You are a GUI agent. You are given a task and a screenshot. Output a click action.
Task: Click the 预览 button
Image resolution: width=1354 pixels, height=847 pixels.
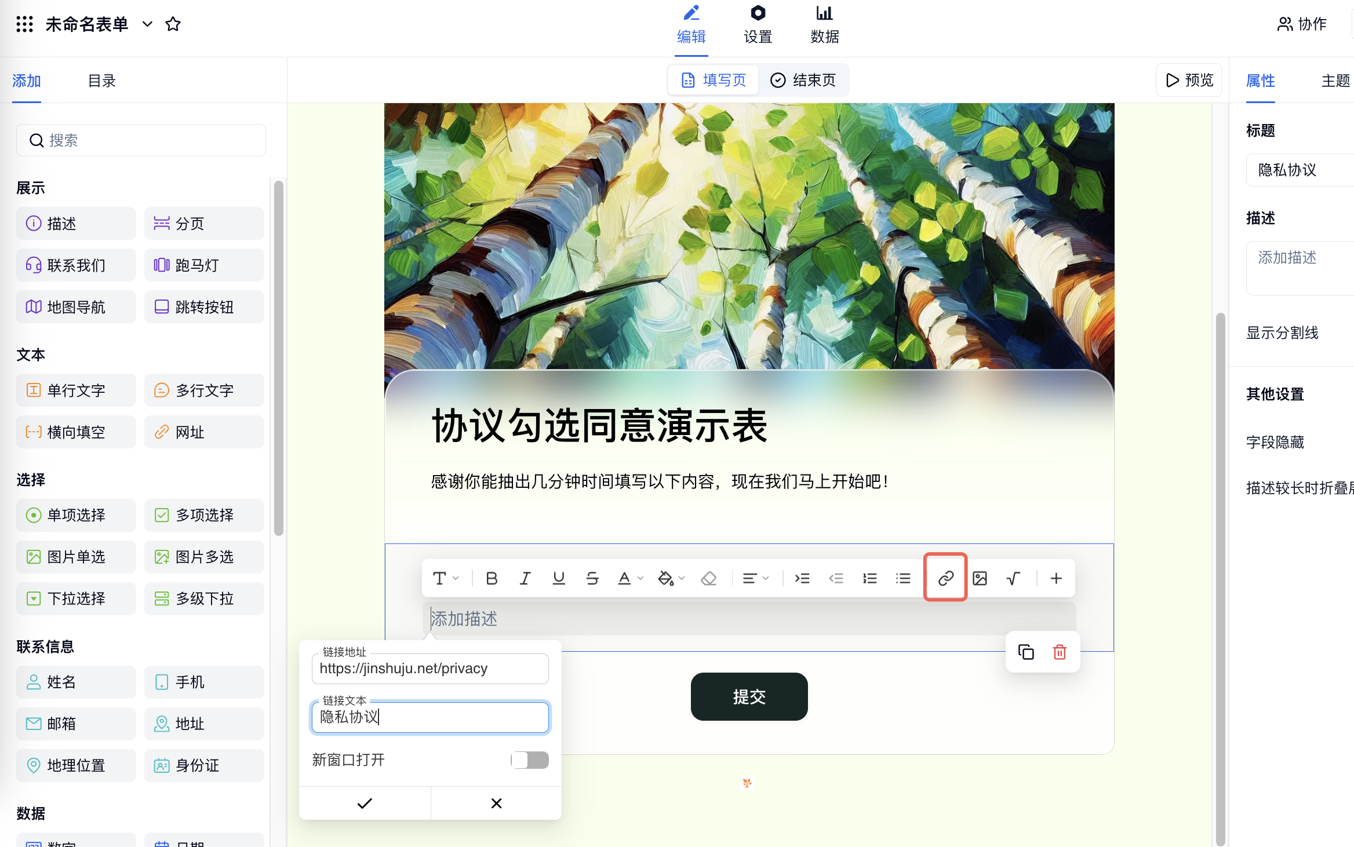pyautogui.click(x=1189, y=80)
